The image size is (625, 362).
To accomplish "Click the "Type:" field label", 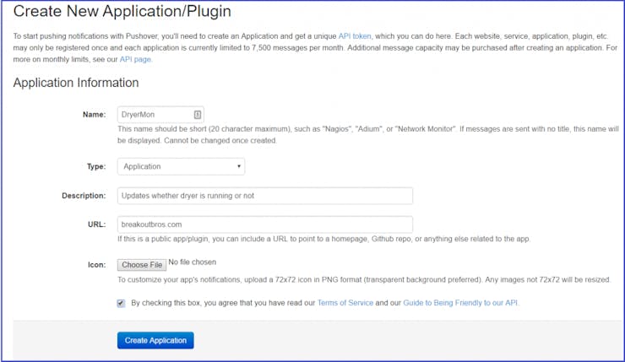I will (96, 166).
